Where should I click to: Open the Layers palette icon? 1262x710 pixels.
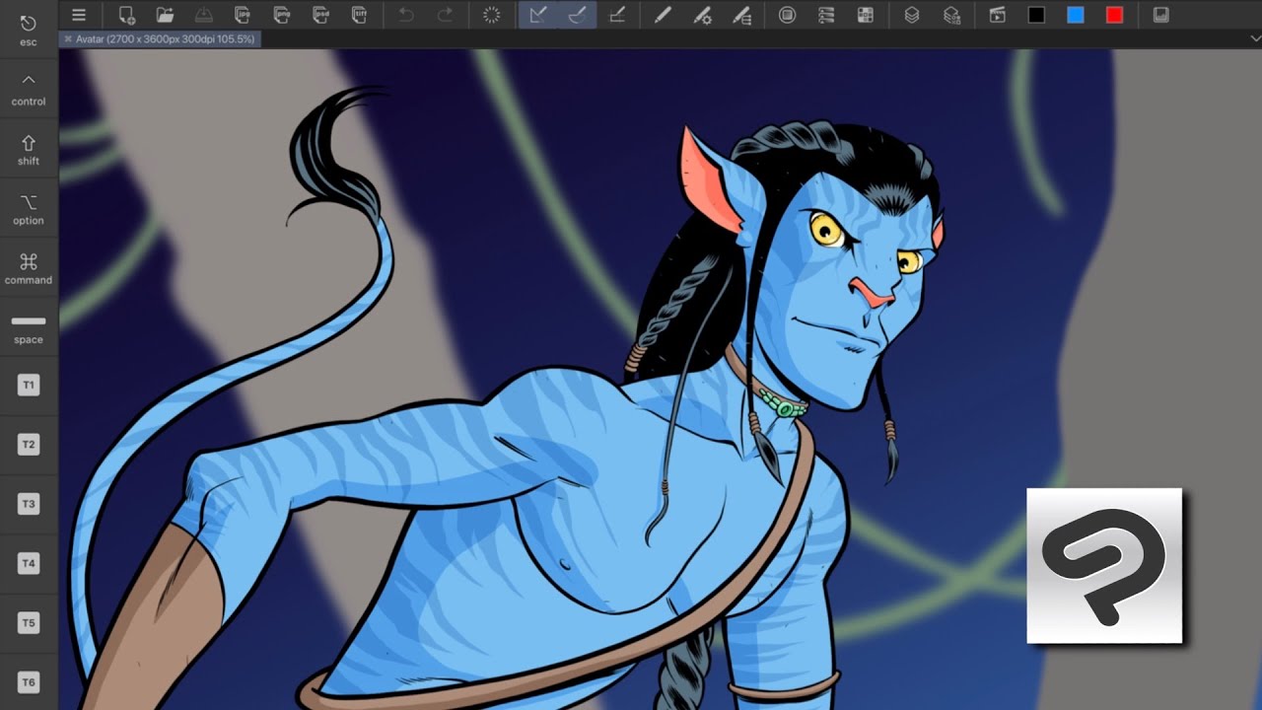tap(912, 15)
